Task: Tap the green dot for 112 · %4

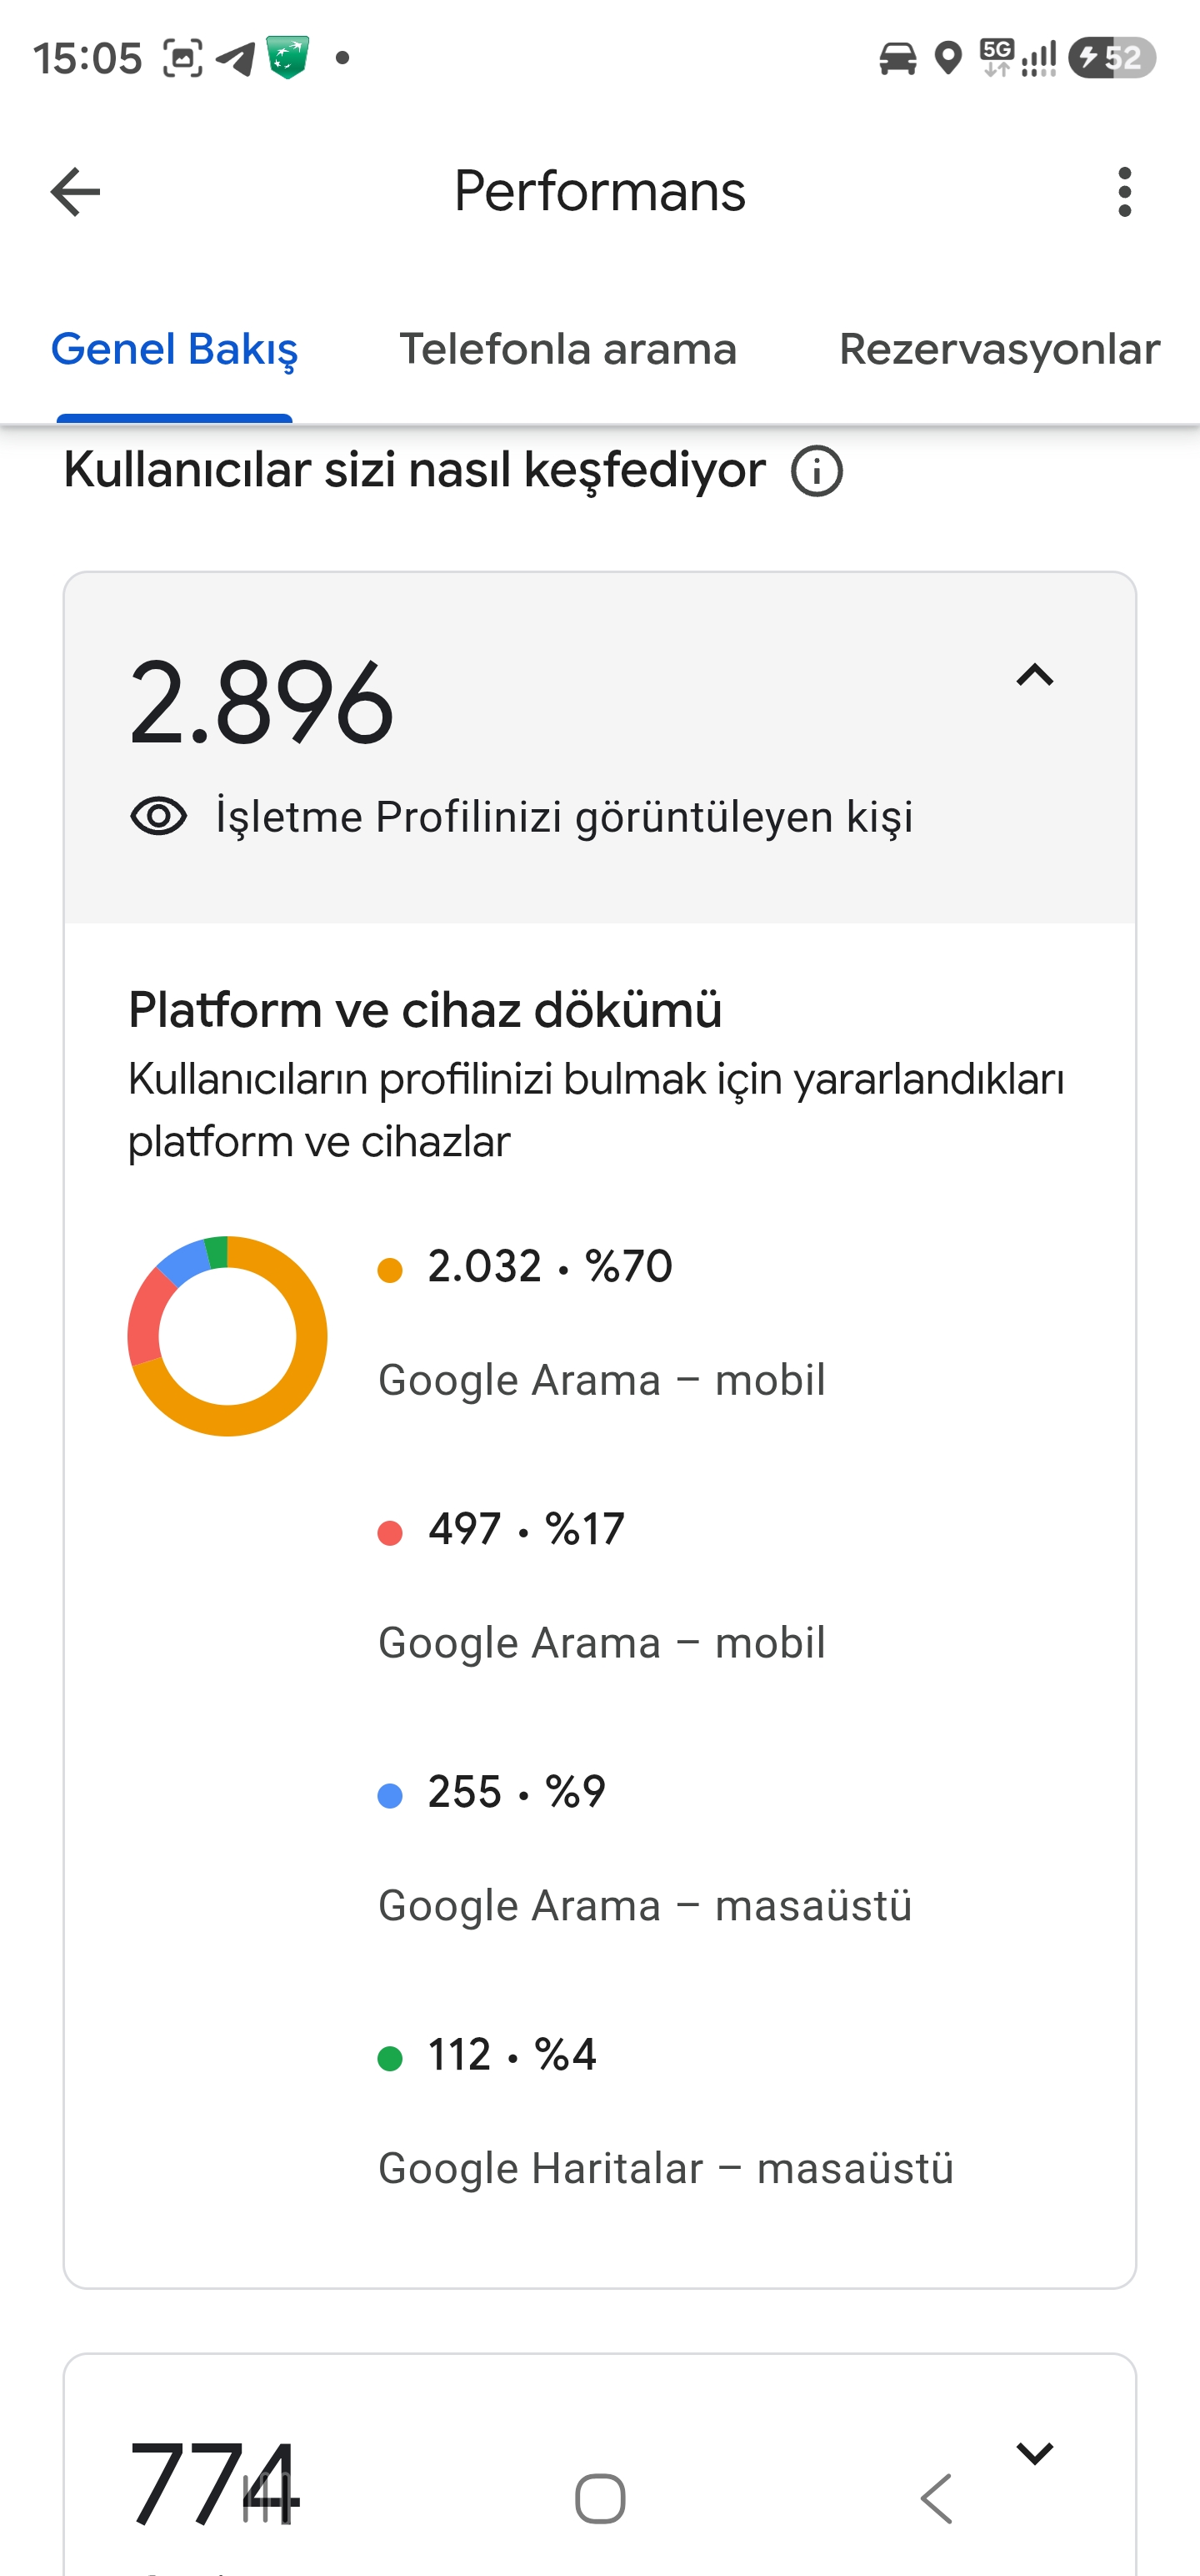Action: point(390,2059)
